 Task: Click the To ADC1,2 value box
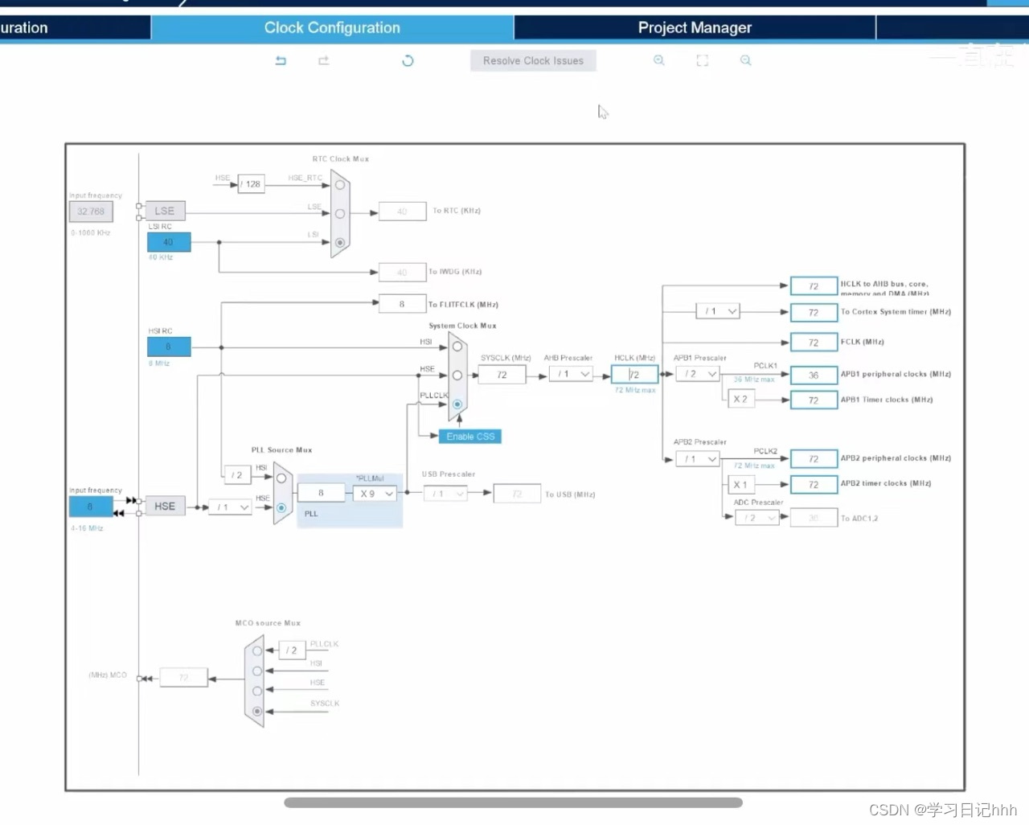click(814, 518)
